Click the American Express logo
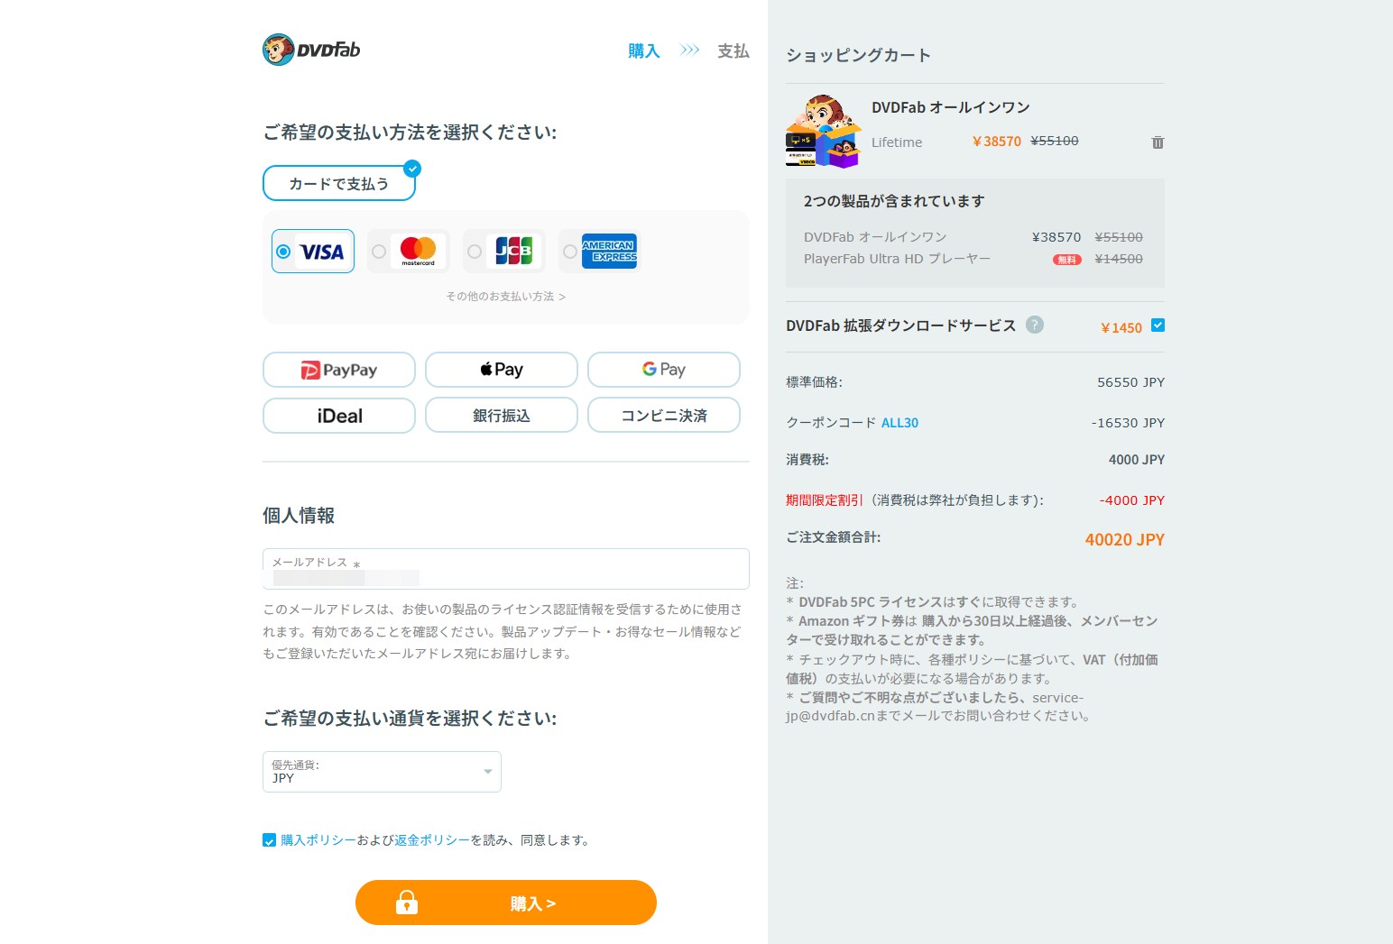1393x944 pixels. coord(610,252)
